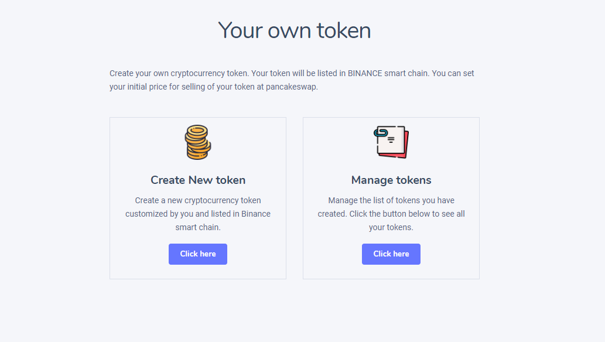Click the blue paperclip on the notes icon
Screen dimensions: 605x342
381,134
